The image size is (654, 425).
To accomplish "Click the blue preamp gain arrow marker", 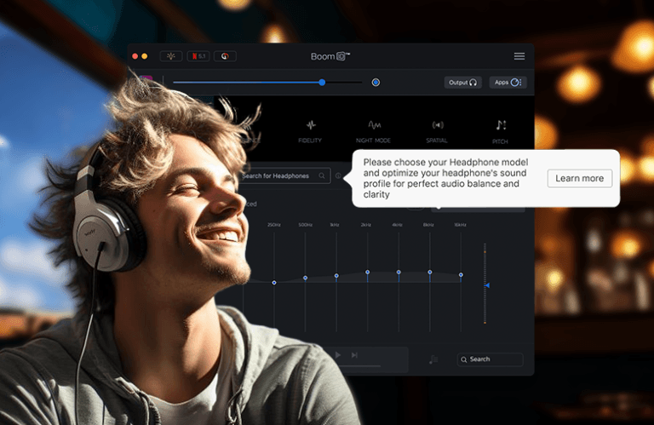I will click(x=487, y=285).
